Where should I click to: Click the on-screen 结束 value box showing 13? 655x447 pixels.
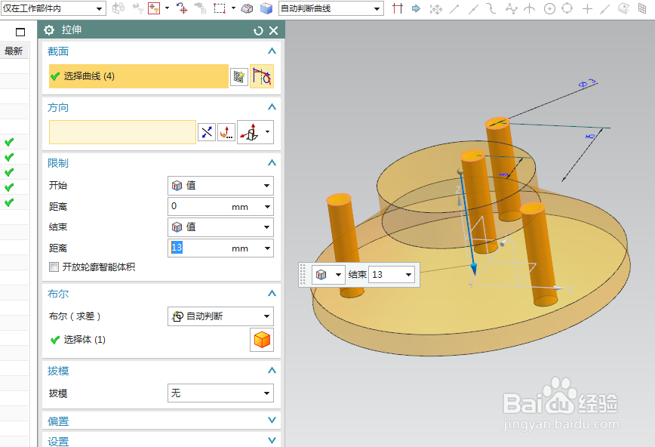tap(385, 275)
